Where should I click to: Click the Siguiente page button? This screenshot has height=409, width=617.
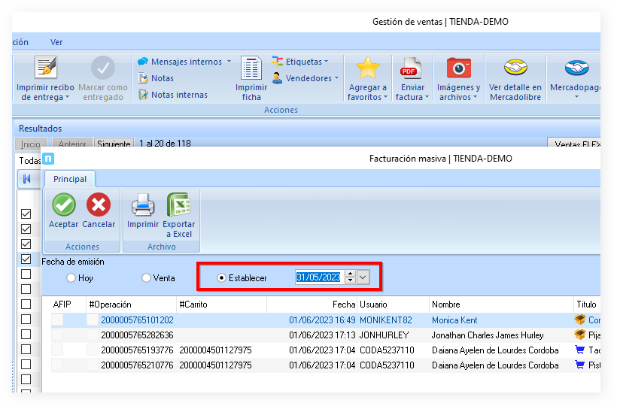click(114, 144)
